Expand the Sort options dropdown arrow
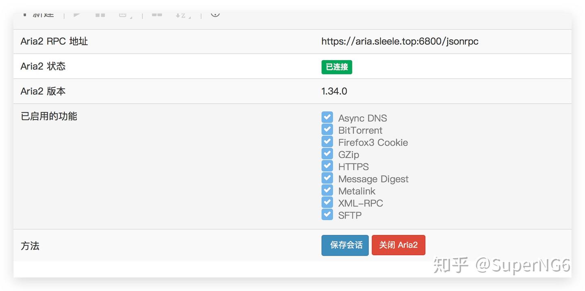 [190, 18]
